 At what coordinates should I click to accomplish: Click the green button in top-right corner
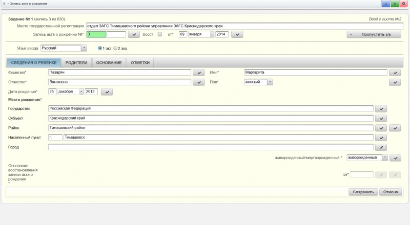(x=395, y=4)
